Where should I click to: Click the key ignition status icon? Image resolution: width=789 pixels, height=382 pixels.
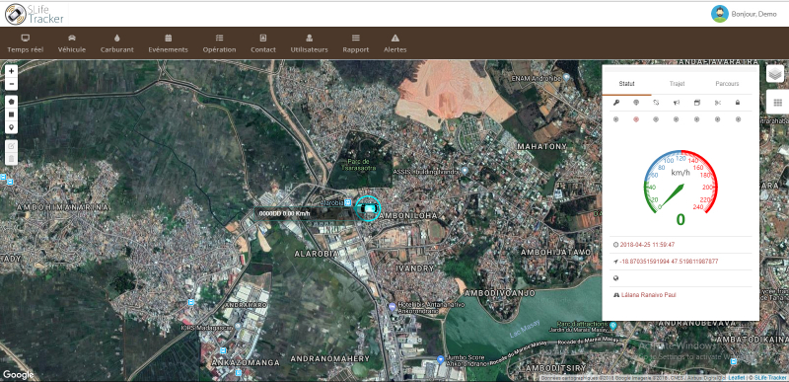pos(615,103)
